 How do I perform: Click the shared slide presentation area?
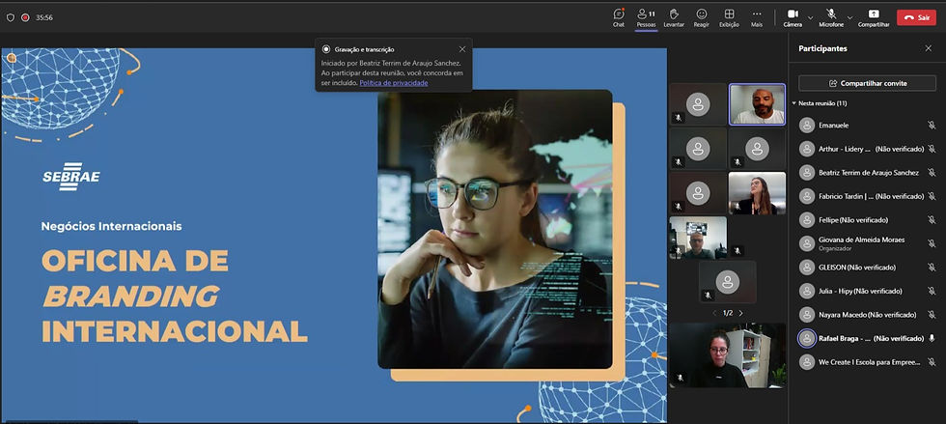point(334,236)
